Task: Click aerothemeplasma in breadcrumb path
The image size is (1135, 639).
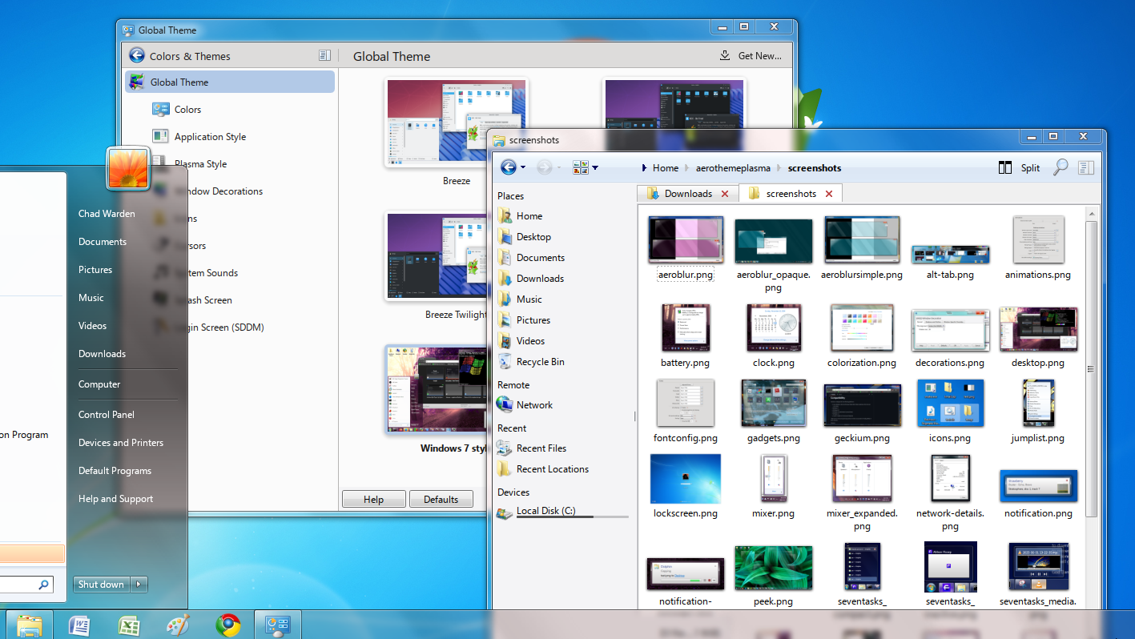Action: 733,168
